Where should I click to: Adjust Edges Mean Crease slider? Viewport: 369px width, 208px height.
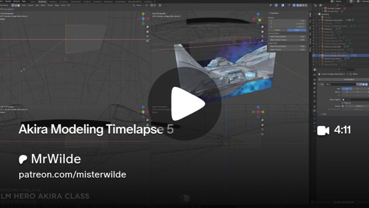point(287,50)
